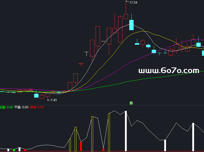Click the cyan candle left of the 7.45 low
The image size is (204, 152).
coord(36,96)
